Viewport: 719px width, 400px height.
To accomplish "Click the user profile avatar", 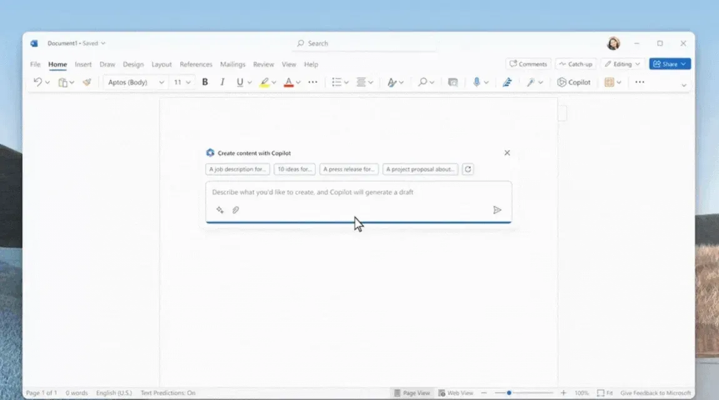I will pos(613,44).
